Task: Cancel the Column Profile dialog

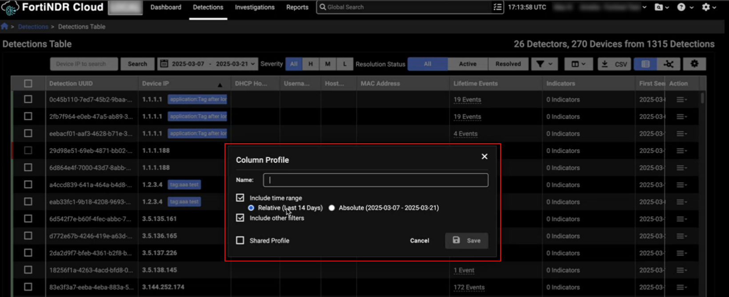Action: click(420, 241)
